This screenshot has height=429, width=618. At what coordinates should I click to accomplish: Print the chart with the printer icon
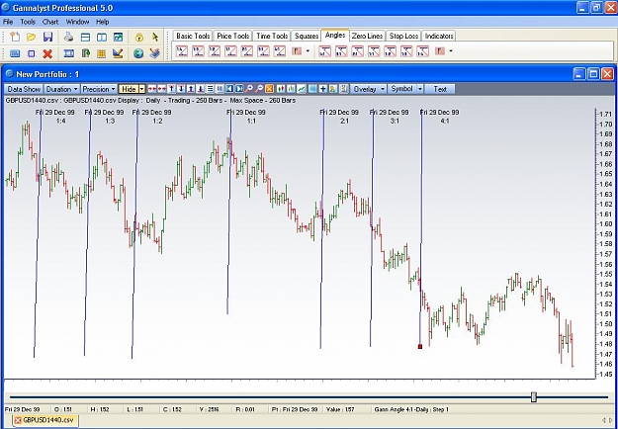69,37
